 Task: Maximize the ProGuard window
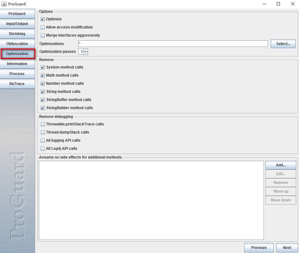[x=278, y=4]
